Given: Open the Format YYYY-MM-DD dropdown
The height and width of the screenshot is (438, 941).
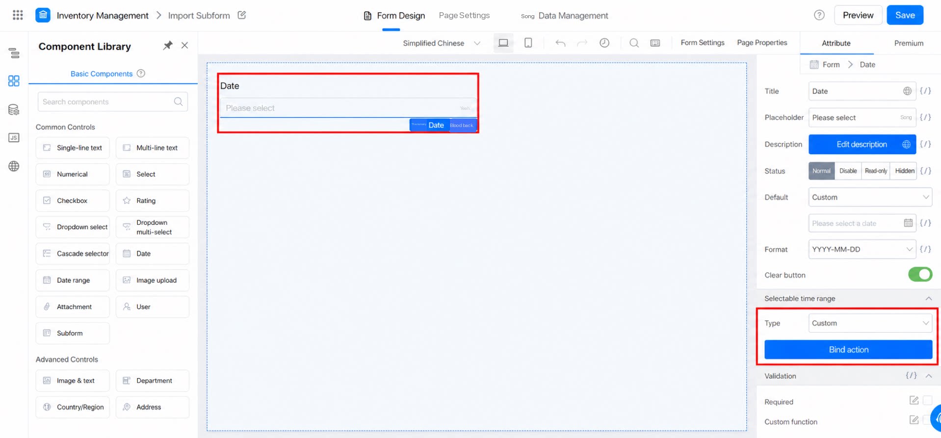Looking at the screenshot, I should pyautogui.click(x=862, y=249).
